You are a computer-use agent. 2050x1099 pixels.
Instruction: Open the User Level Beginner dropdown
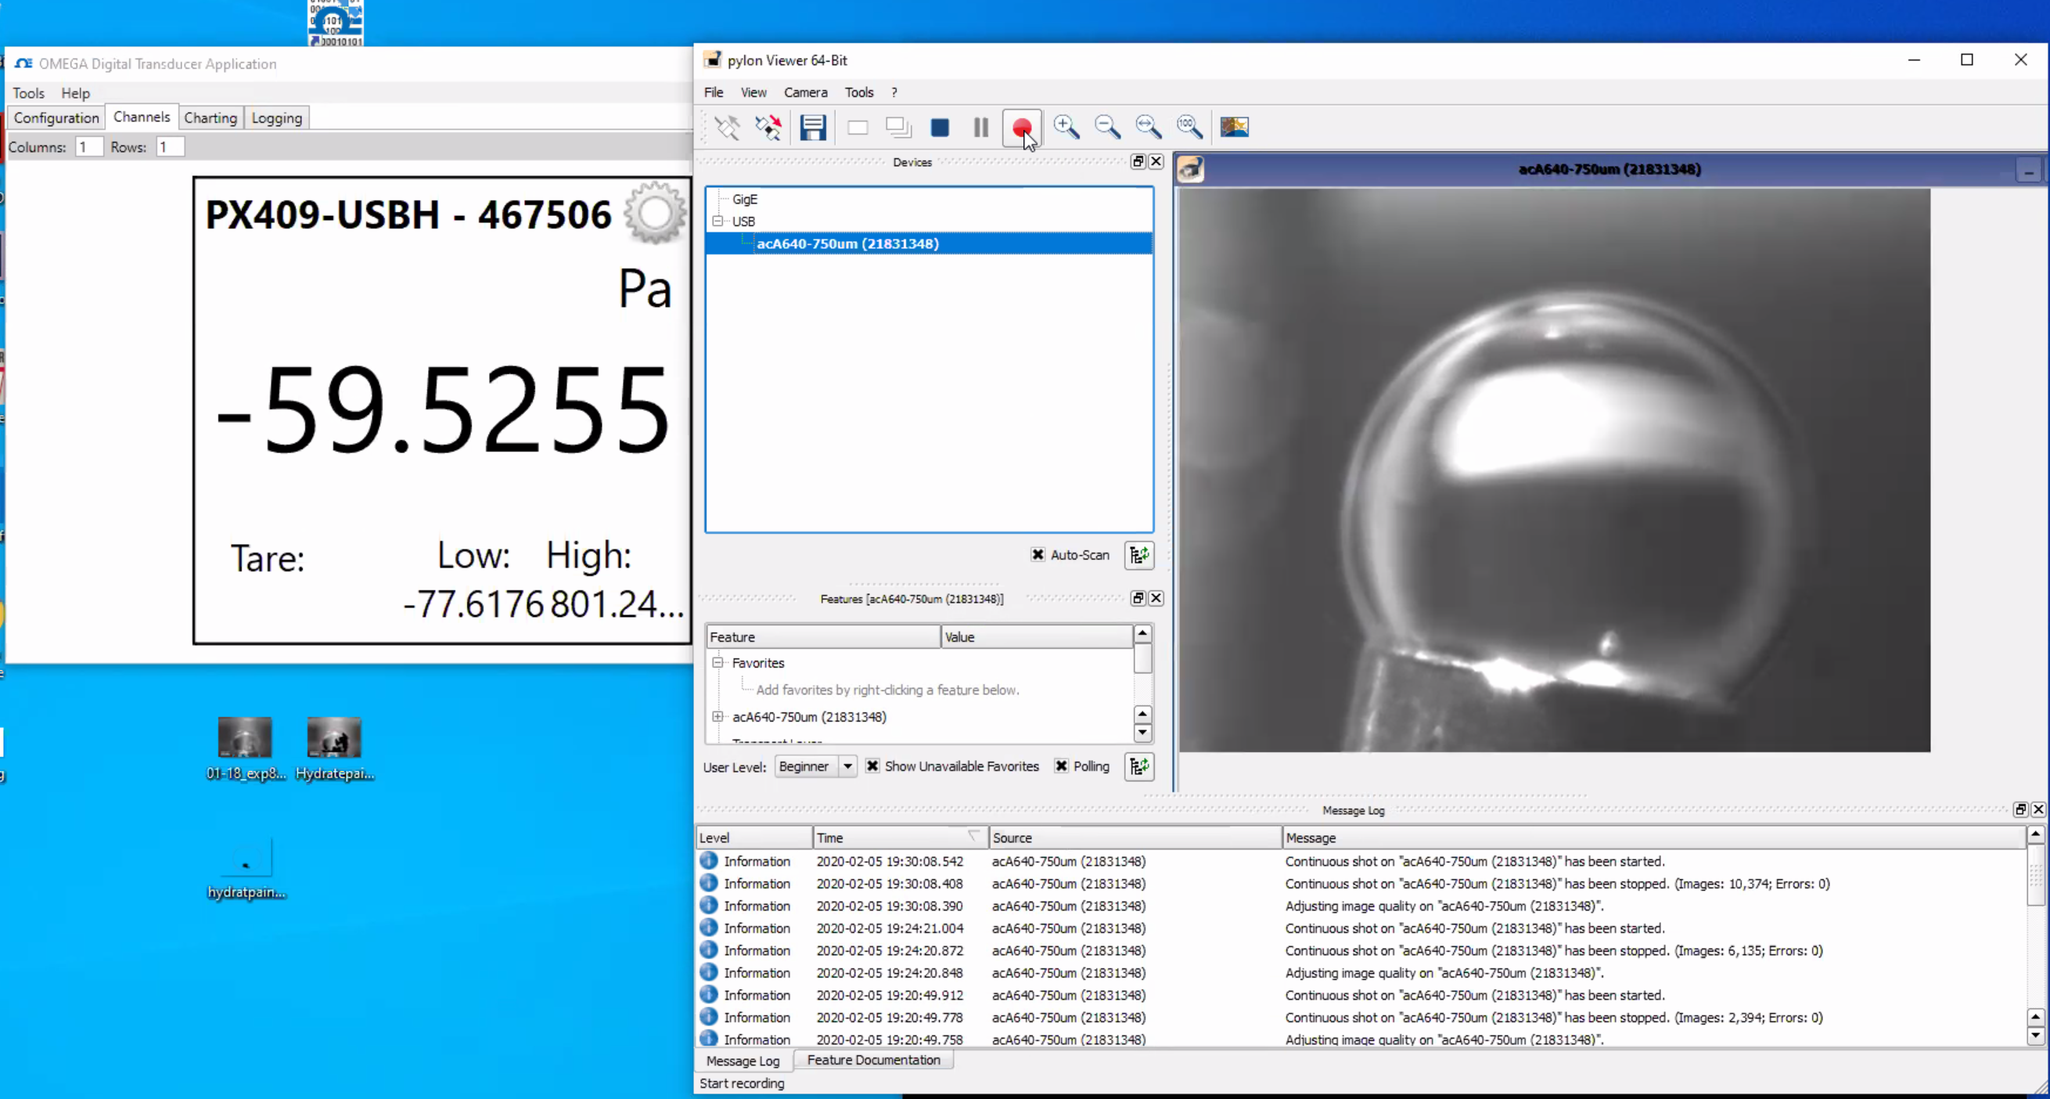[x=847, y=766]
